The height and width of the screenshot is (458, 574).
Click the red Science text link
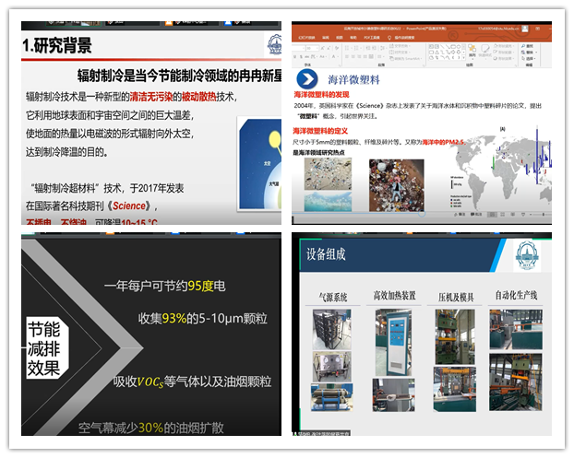tap(129, 206)
